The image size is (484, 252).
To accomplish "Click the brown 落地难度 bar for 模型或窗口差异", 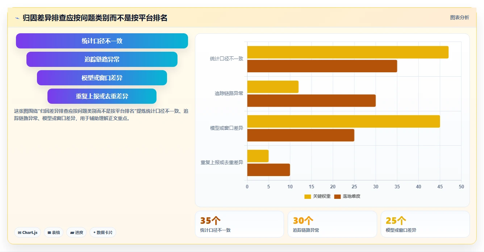I will (301, 135).
